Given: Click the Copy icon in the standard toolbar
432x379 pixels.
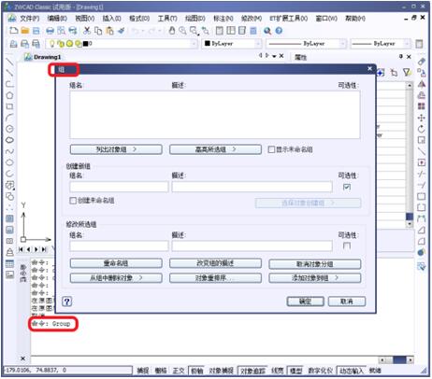Looking at the screenshot, I should point(98,31).
